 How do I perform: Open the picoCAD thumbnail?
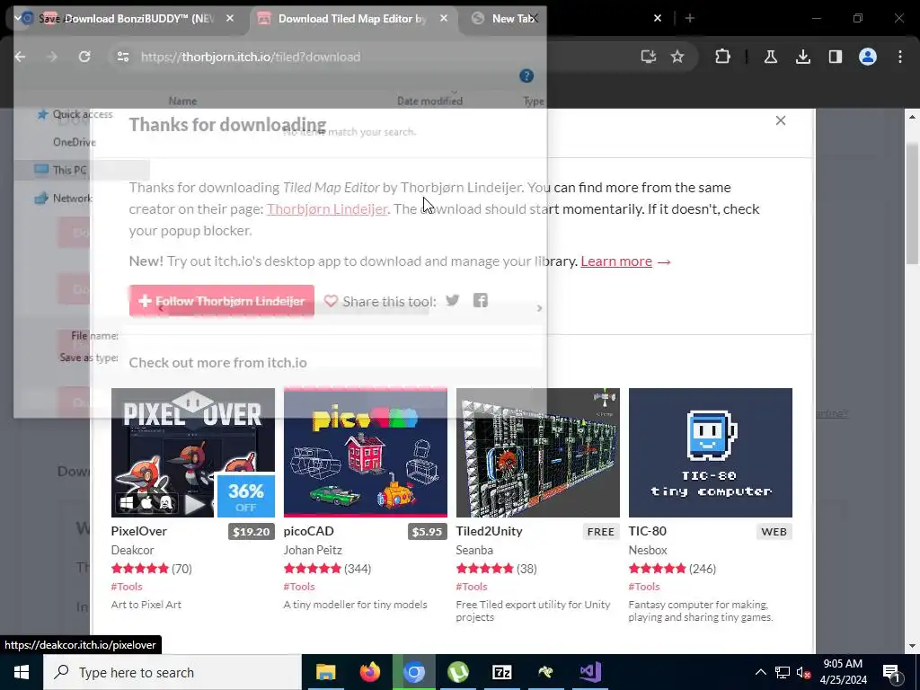click(x=366, y=453)
